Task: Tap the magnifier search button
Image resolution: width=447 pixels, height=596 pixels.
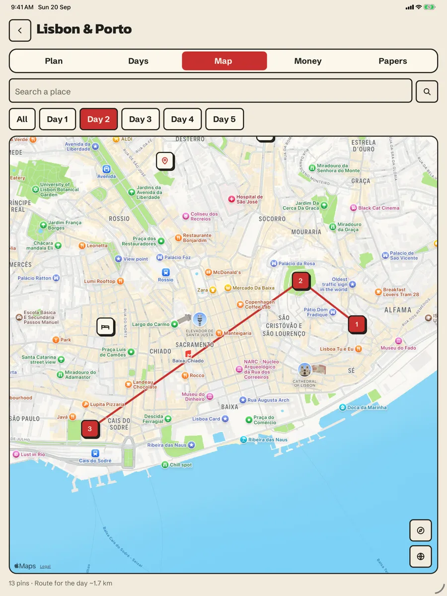Action: (x=427, y=91)
